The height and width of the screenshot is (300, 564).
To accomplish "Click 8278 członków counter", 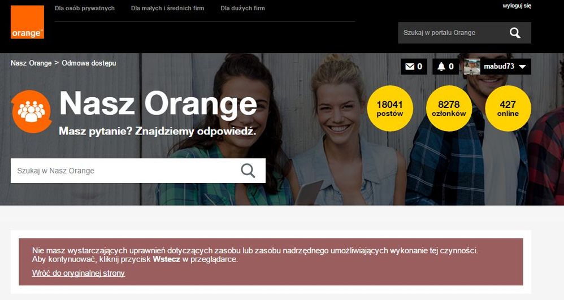I will click(449, 108).
